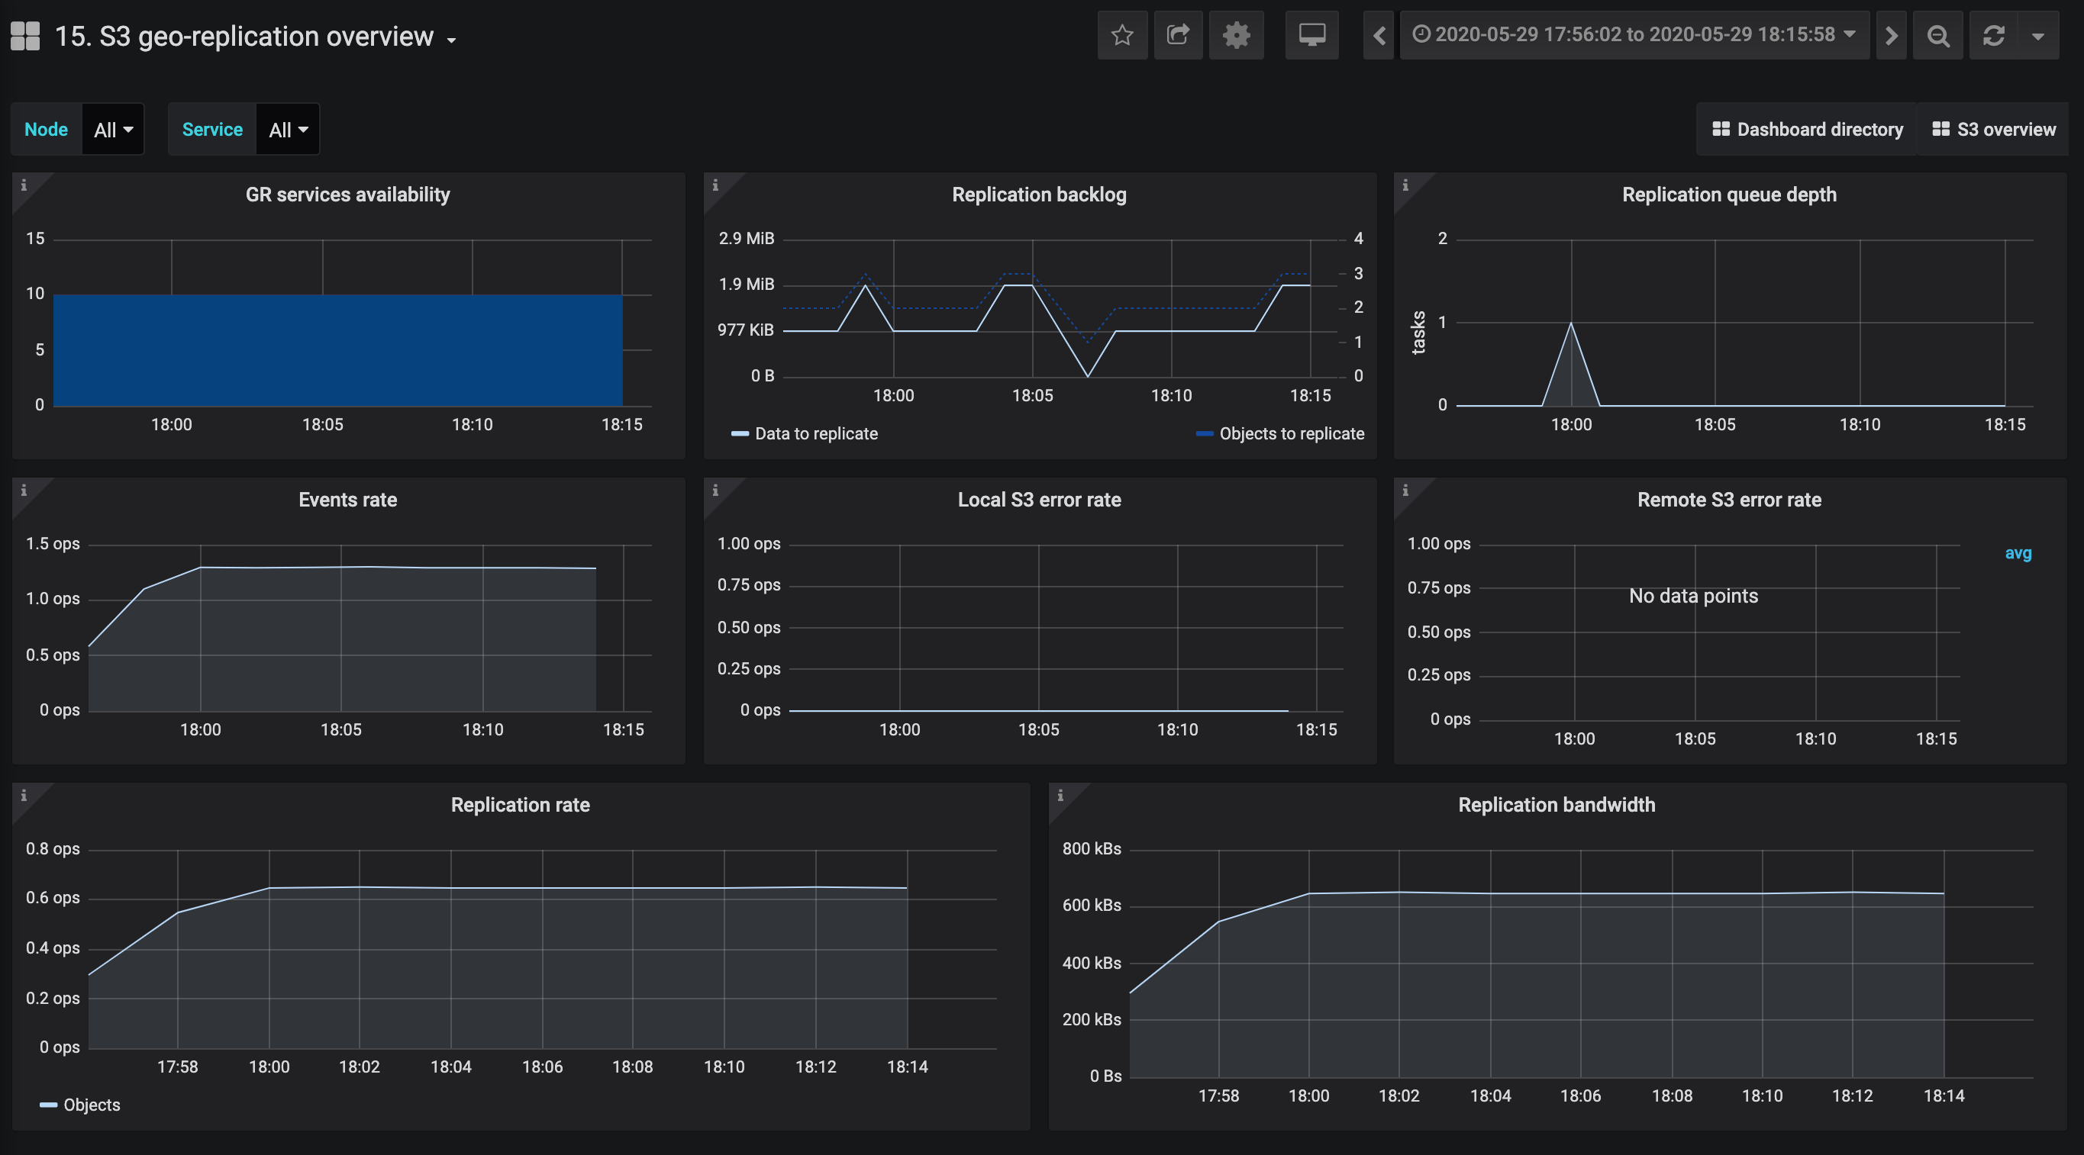
Task: Select the Dashboard directory button
Action: [1808, 130]
